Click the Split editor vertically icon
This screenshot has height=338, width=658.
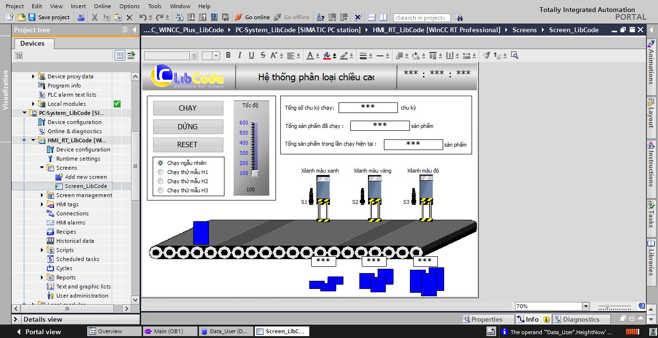(383, 17)
